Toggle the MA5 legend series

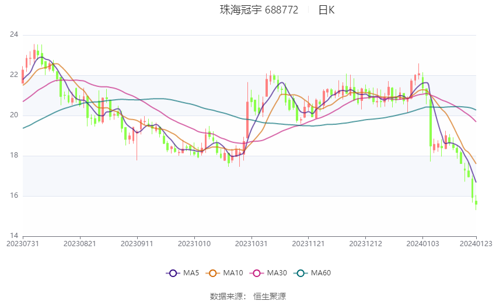click(183, 273)
